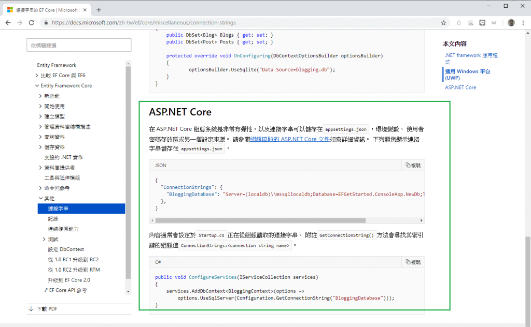Click the 本文內容 contents heading
Viewport: 531px width, 327px height.
coord(454,43)
